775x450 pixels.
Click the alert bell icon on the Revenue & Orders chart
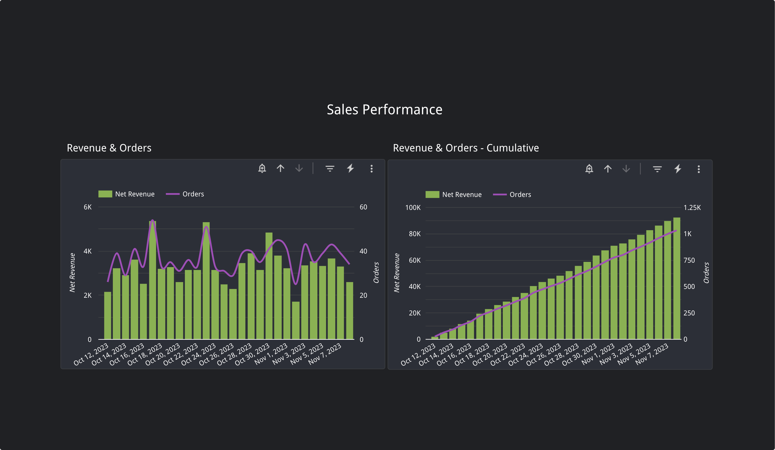tap(262, 168)
